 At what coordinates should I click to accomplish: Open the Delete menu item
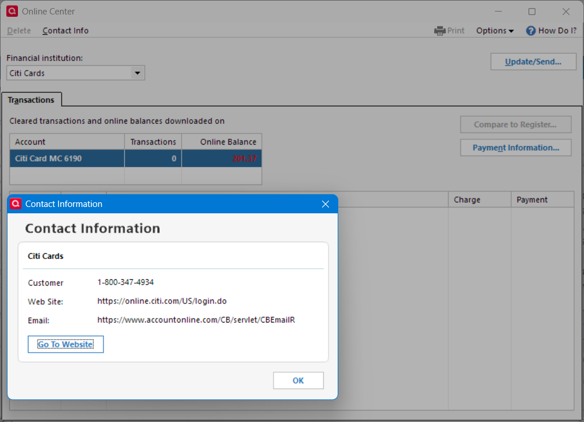click(x=19, y=31)
